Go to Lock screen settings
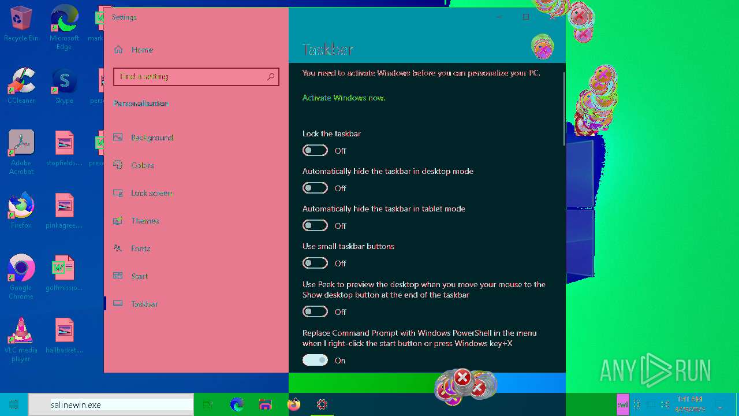The width and height of the screenshot is (739, 416). click(x=196, y=193)
